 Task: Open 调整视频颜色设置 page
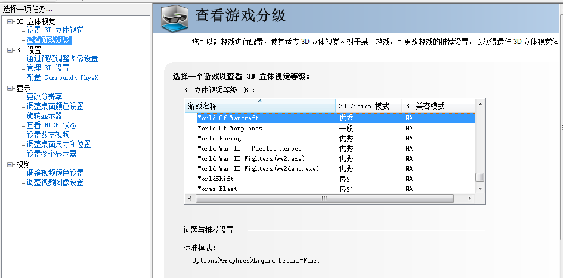[55, 173]
